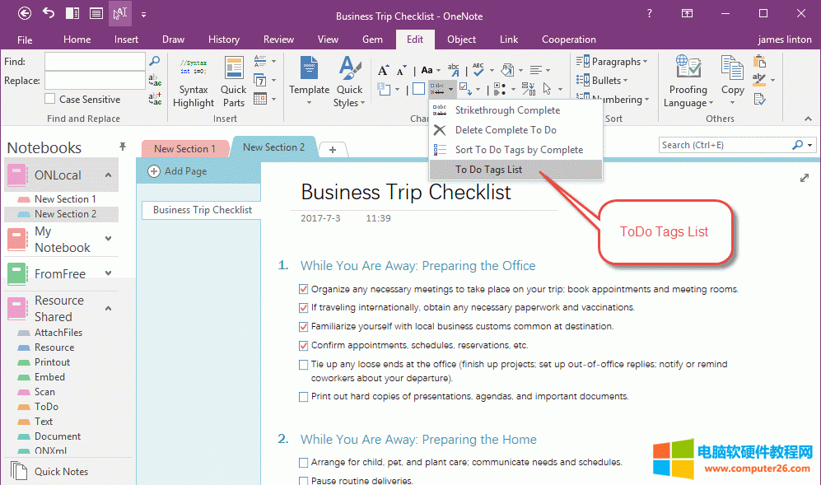Click the search magnifier in Find field
Image resolution: width=821 pixels, height=485 pixels.
coord(155,60)
